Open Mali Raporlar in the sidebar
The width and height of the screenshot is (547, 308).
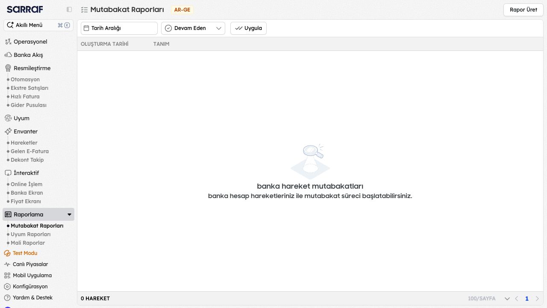point(28,243)
